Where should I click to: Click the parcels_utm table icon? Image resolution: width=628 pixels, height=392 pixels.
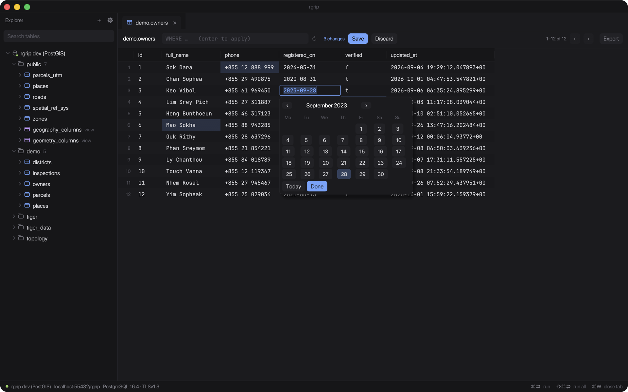coord(27,75)
